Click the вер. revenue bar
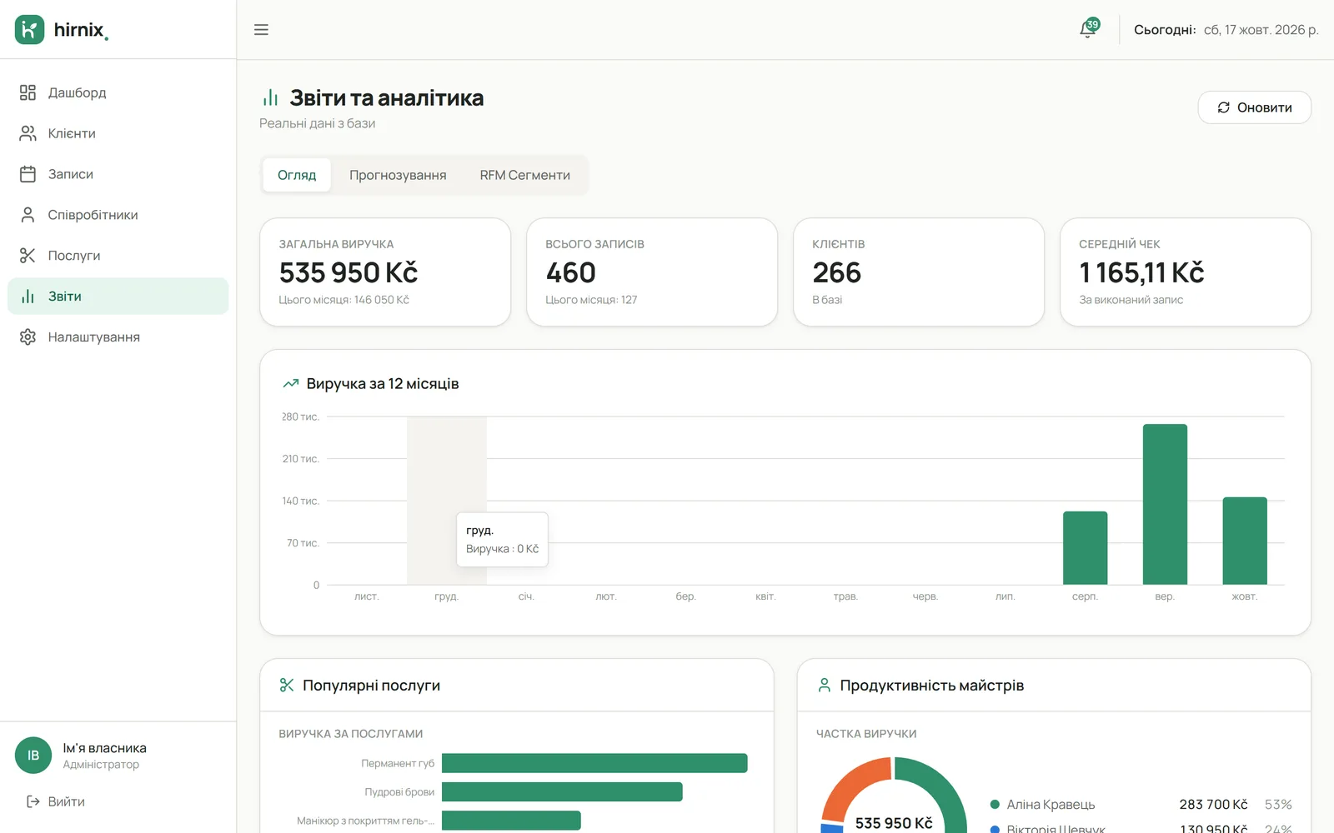Viewport: 1334px width, 833px height. coord(1165,505)
